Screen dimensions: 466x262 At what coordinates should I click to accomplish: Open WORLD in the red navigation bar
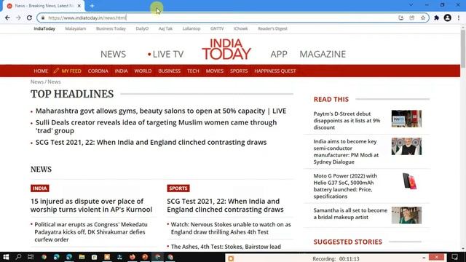point(143,71)
